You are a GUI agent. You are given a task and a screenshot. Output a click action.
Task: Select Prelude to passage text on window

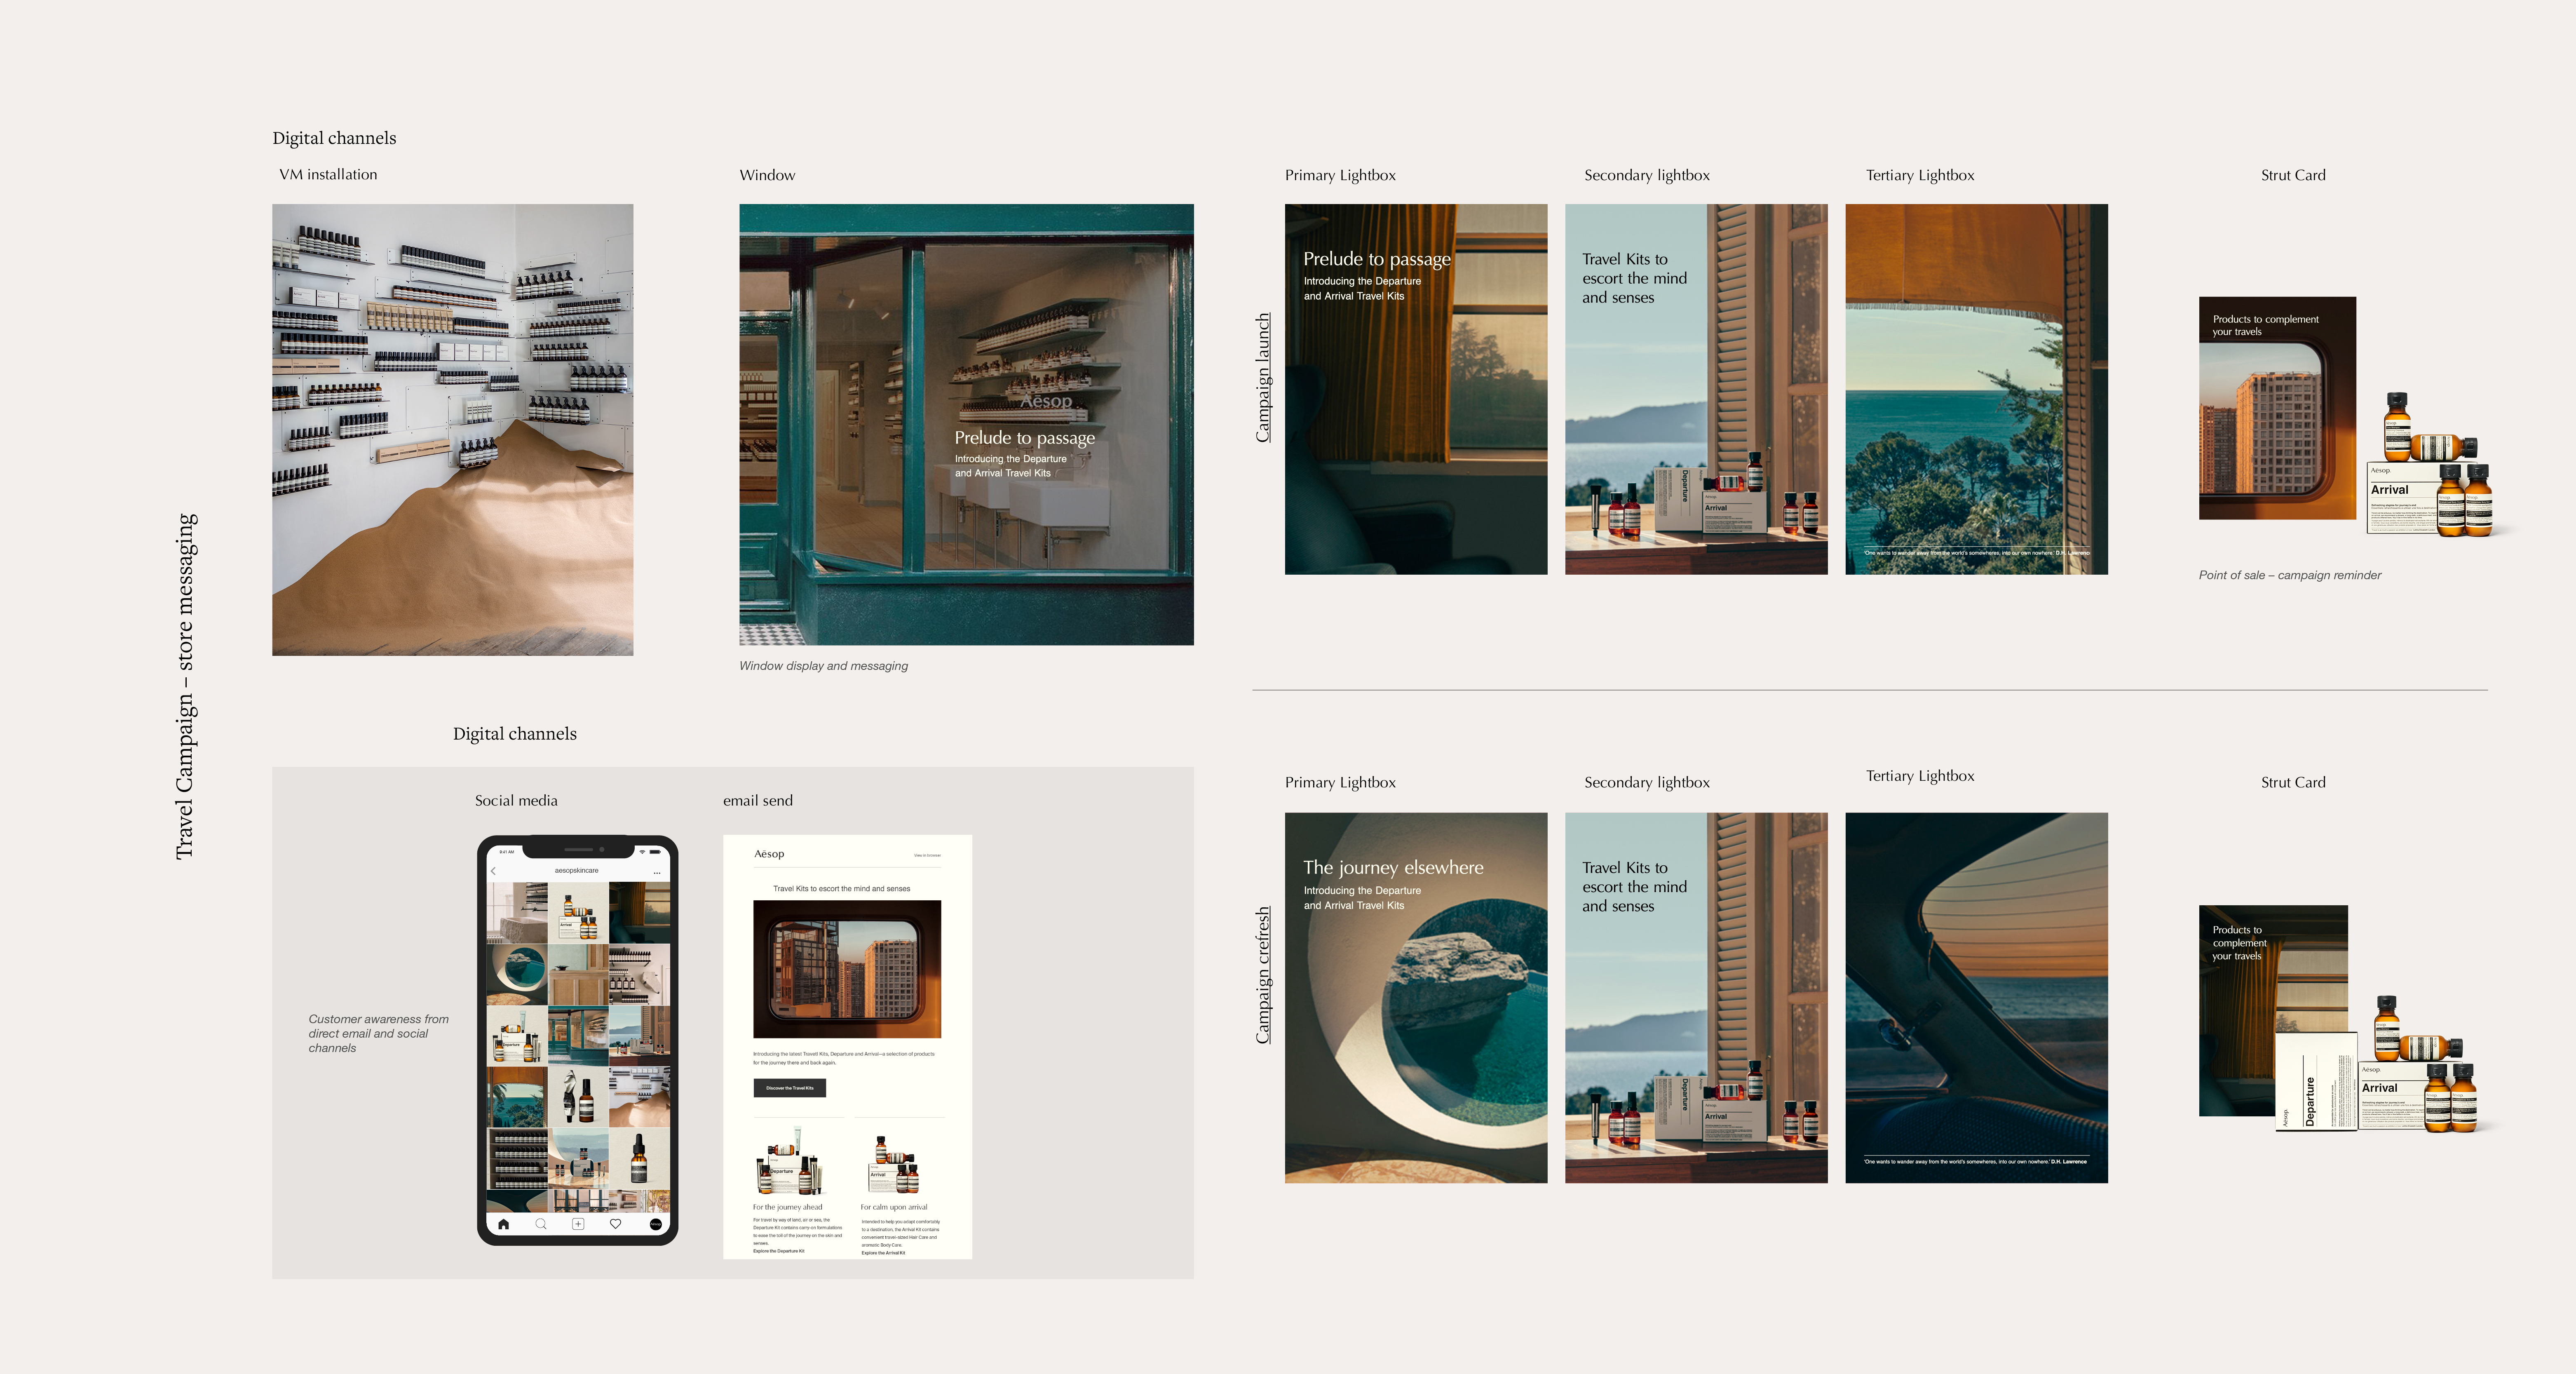click(x=1025, y=438)
